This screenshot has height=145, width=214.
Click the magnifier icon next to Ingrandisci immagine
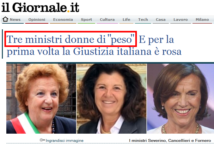42,140
